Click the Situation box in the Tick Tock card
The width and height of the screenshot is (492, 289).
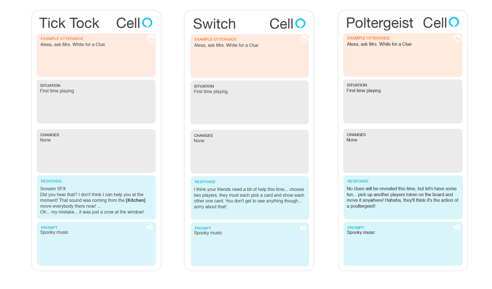pos(96,102)
